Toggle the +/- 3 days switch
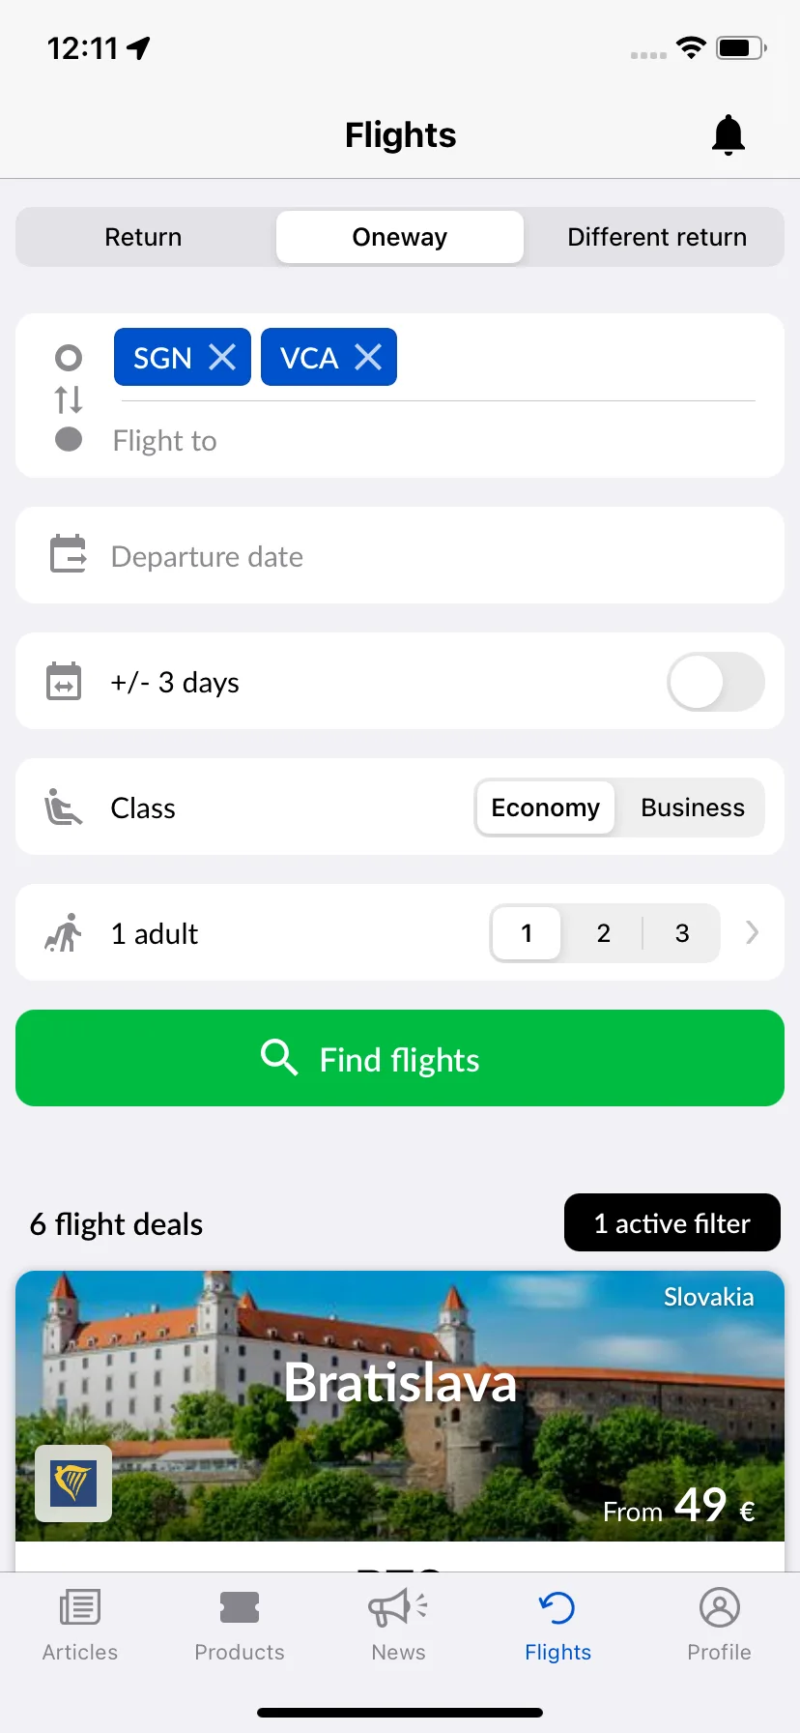Image resolution: width=800 pixels, height=1733 pixels. tap(716, 682)
